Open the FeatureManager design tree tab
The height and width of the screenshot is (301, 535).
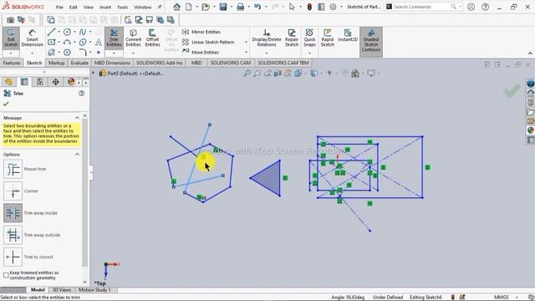[x=9, y=82]
